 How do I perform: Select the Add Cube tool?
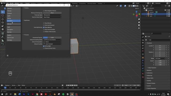point(3,44)
